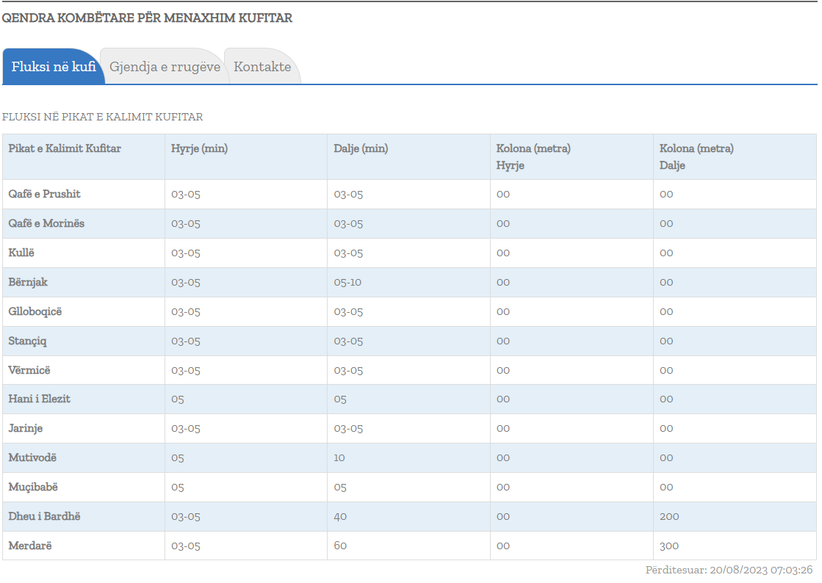Viewport: 822px width, 583px height.
Task: Click the Hyrje (min) column header
Action: (x=199, y=149)
